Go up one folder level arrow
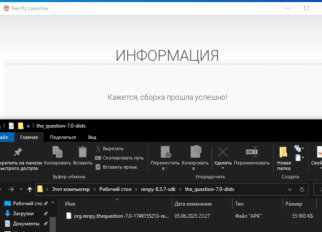The height and width of the screenshot is (232, 322). 30,189
